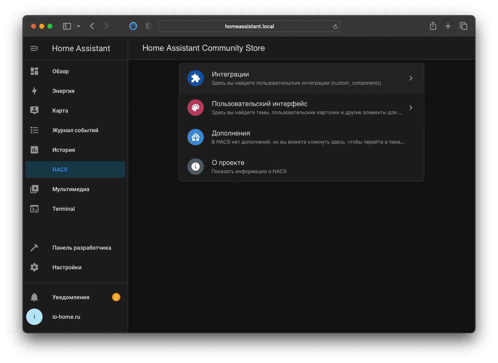
Task: Open the sidebar dropdown arrow in Safari
Action: [x=79, y=26]
